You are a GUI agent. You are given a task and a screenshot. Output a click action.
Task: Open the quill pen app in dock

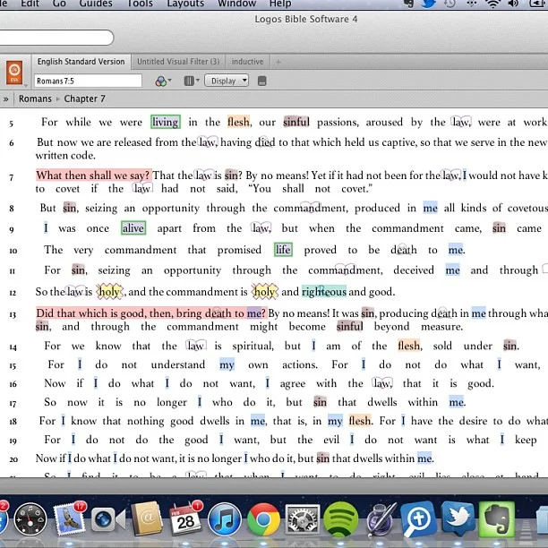tap(381, 519)
